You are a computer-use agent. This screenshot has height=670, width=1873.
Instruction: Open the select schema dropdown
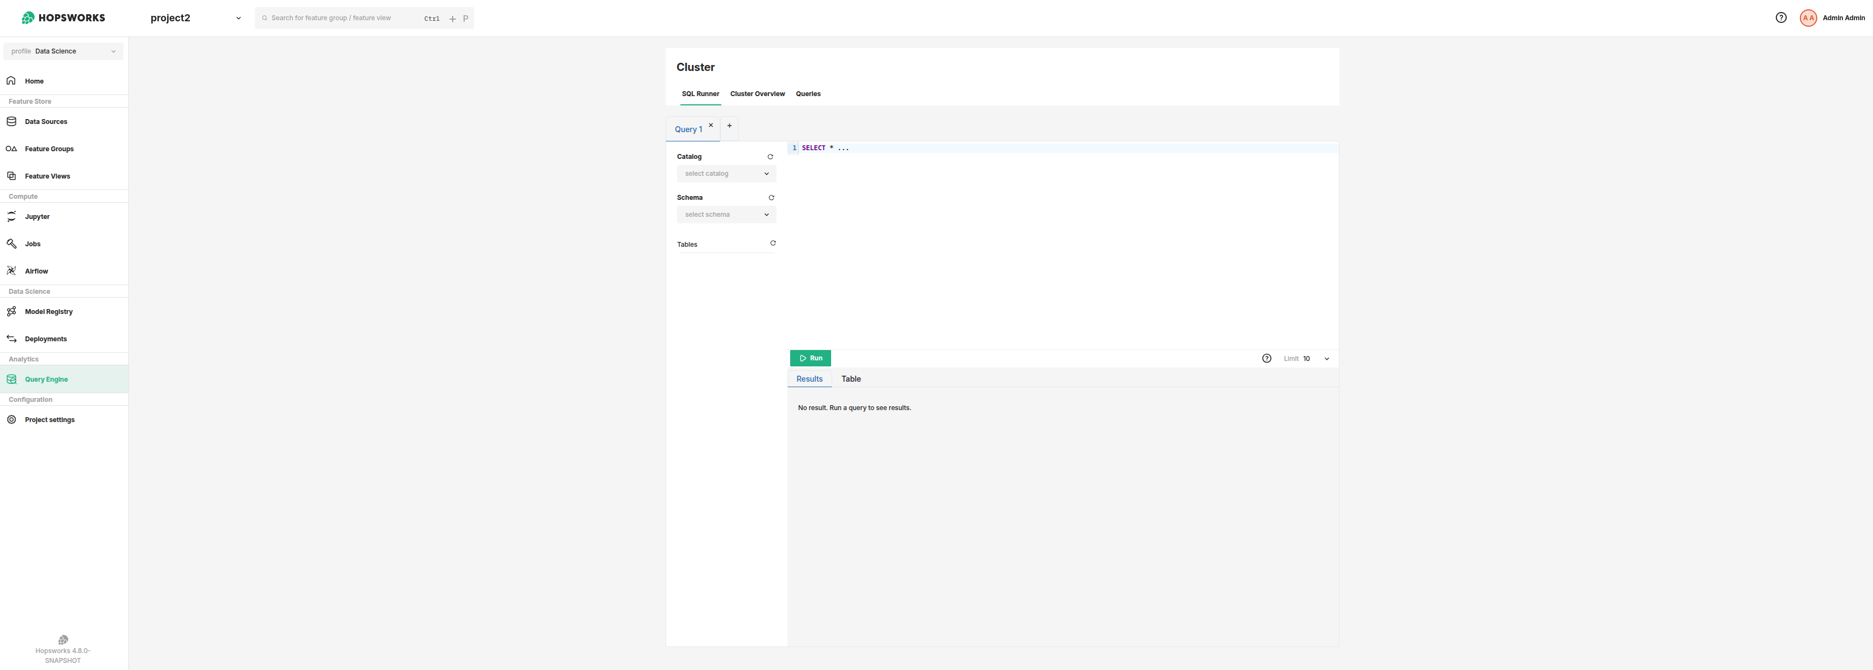click(726, 214)
